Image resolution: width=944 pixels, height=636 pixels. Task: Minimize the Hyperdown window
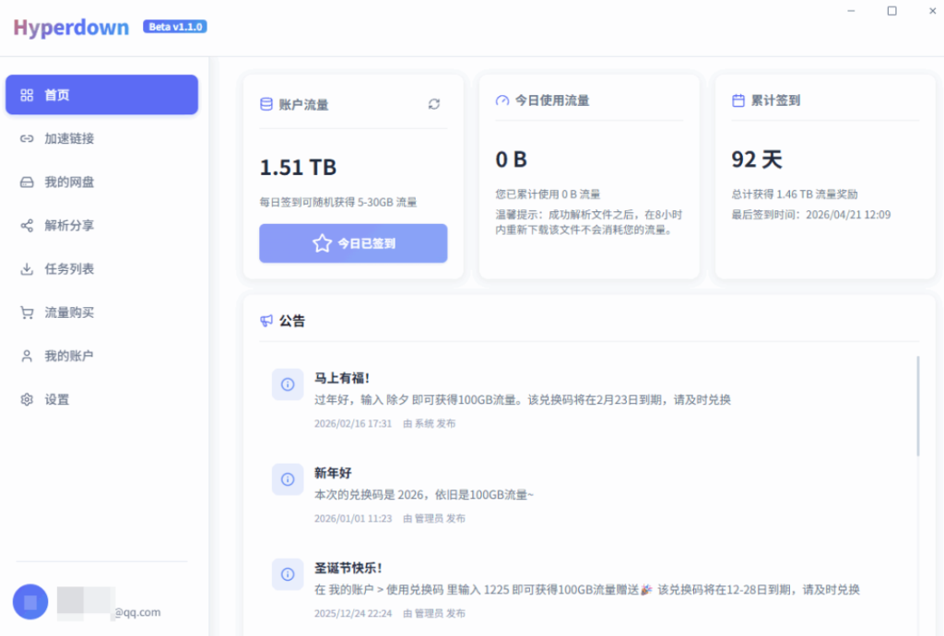click(x=851, y=11)
